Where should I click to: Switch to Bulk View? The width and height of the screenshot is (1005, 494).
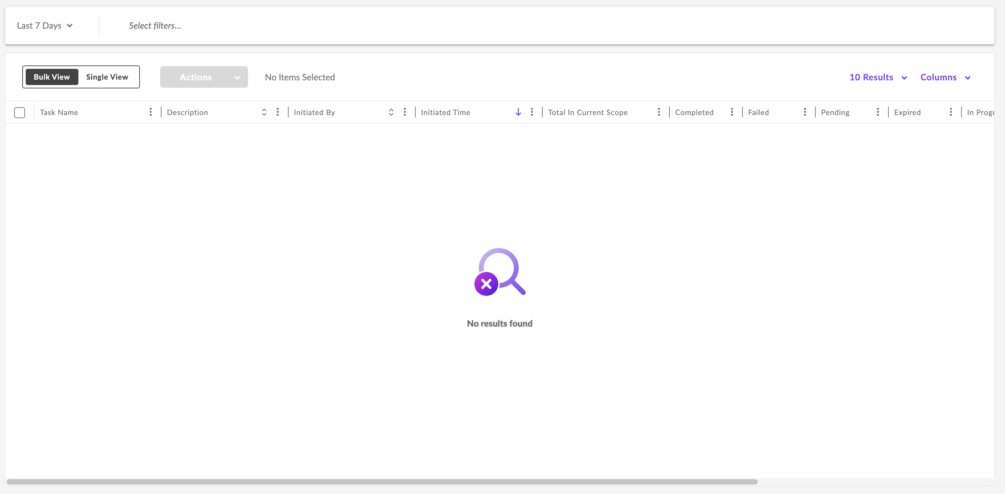click(x=52, y=77)
